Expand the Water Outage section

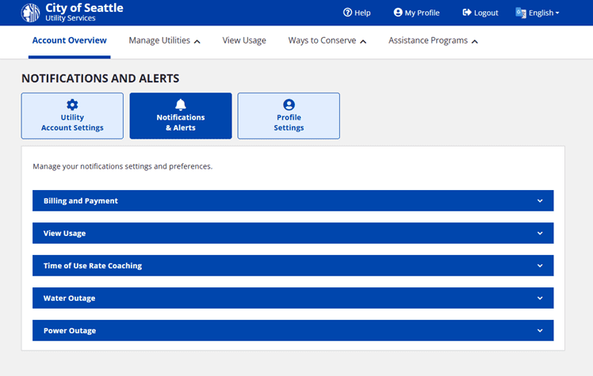pyautogui.click(x=293, y=298)
